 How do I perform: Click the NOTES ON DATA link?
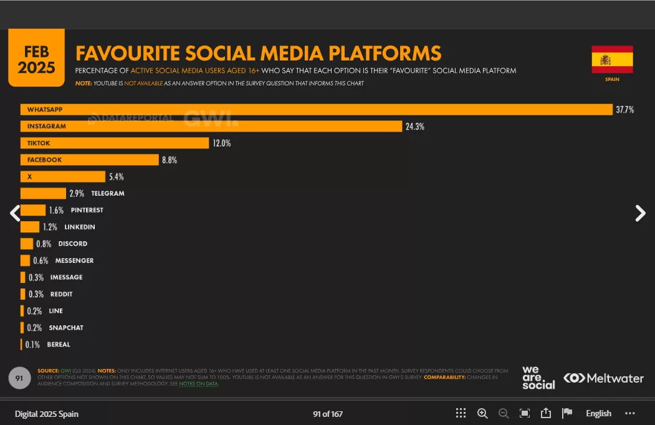pyautogui.click(x=198, y=384)
